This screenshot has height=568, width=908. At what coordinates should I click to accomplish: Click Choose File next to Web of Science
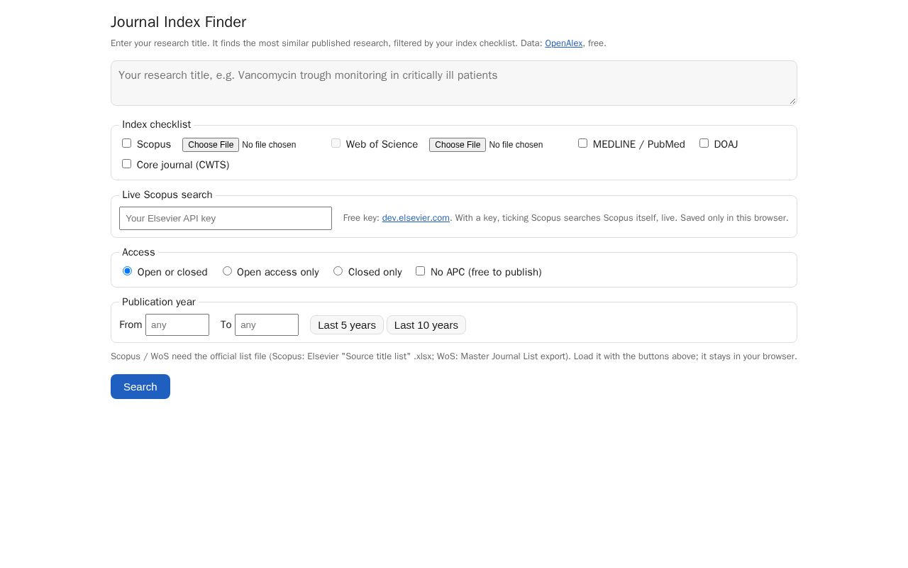pyautogui.click(x=458, y=145)
